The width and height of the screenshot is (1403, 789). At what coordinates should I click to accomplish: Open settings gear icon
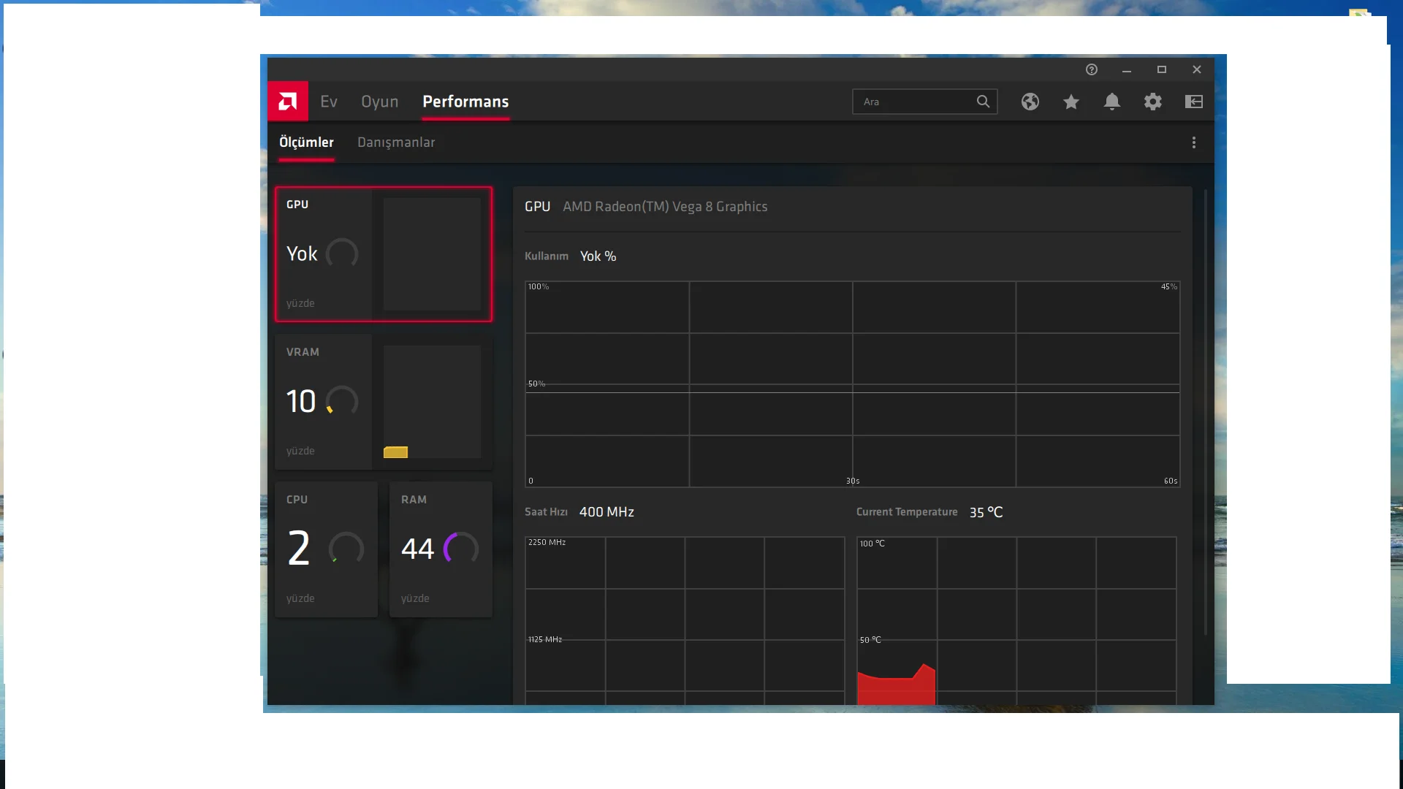[x=1152, y=102]
